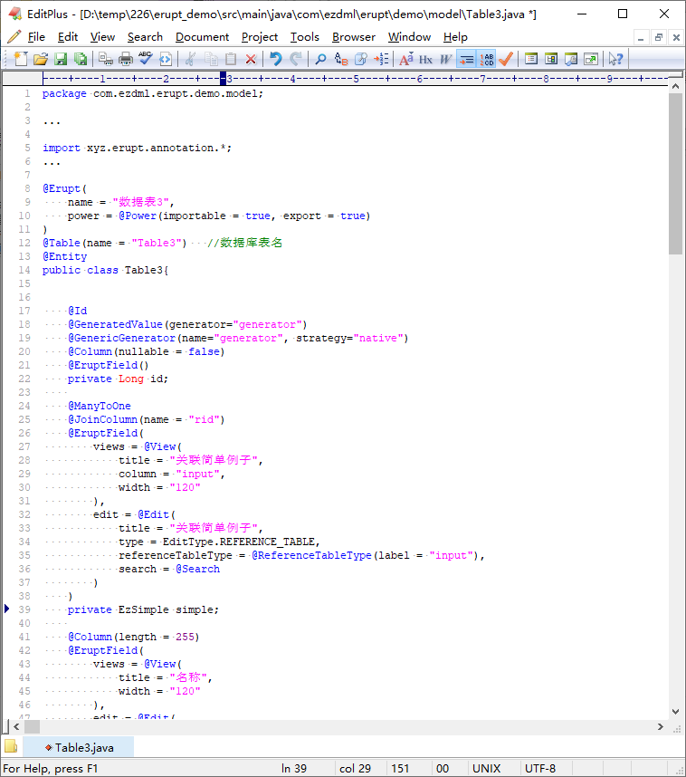The width and height of the screenshot is (686, 777).
Task: Toggle the Directory window icon
Action: 551,59
